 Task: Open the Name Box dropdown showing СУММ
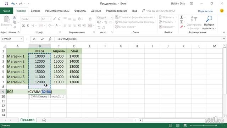coord(21,39)
